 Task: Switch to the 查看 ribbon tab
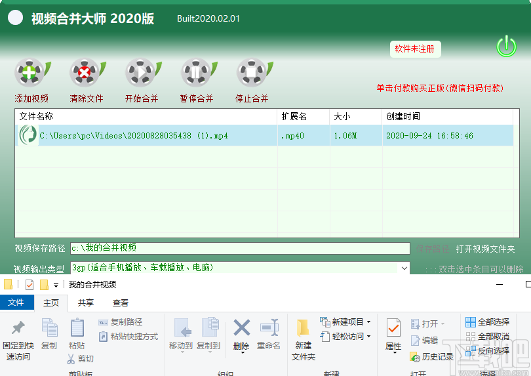pyautogui.click(x=121, y=303)
